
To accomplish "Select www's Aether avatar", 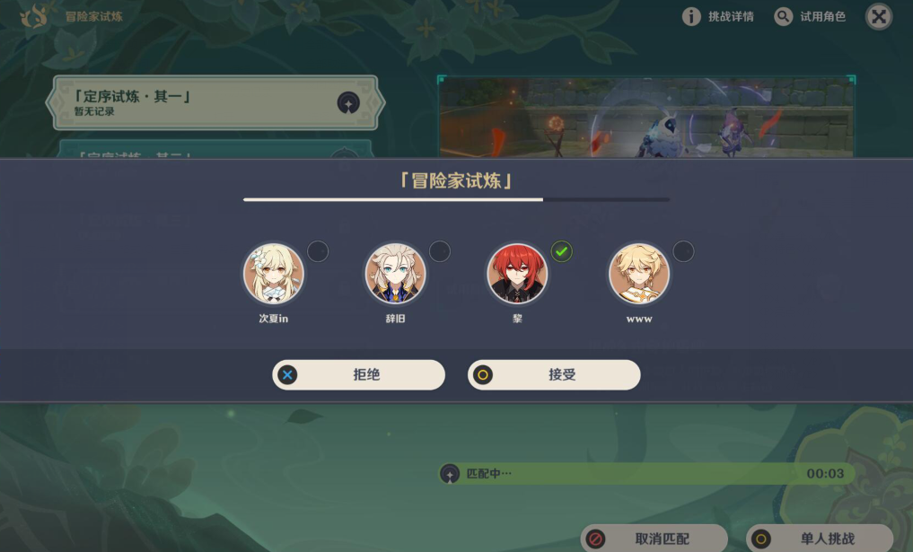I will (639, 274).
